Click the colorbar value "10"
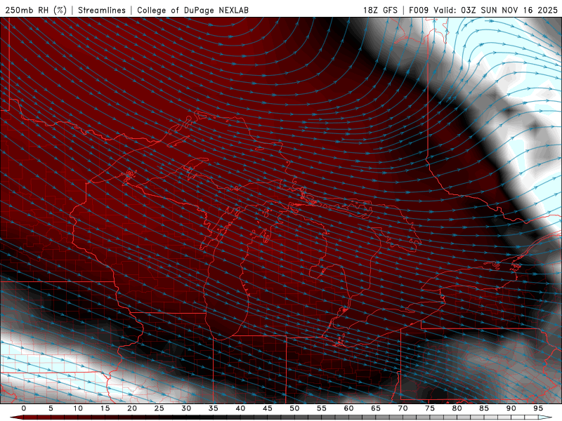The width and height of the screenshot is (562, 421). point(78,408)
